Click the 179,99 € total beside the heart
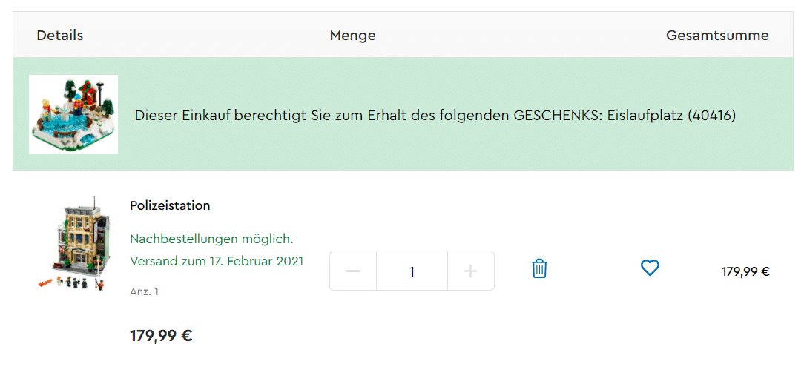This screenshot has height=370, width=804. (x=745, y=271)
